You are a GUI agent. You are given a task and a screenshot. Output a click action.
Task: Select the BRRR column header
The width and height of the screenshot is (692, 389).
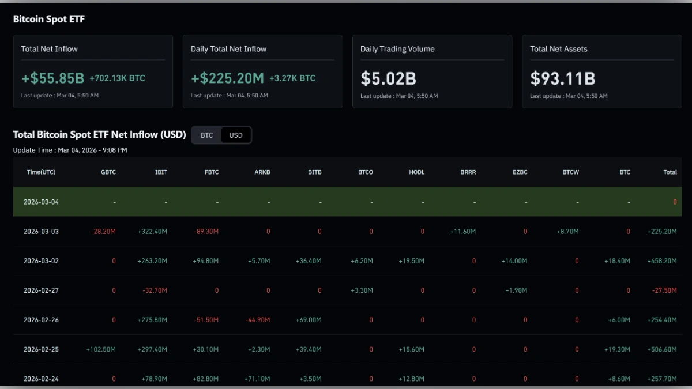pos(468,172)
